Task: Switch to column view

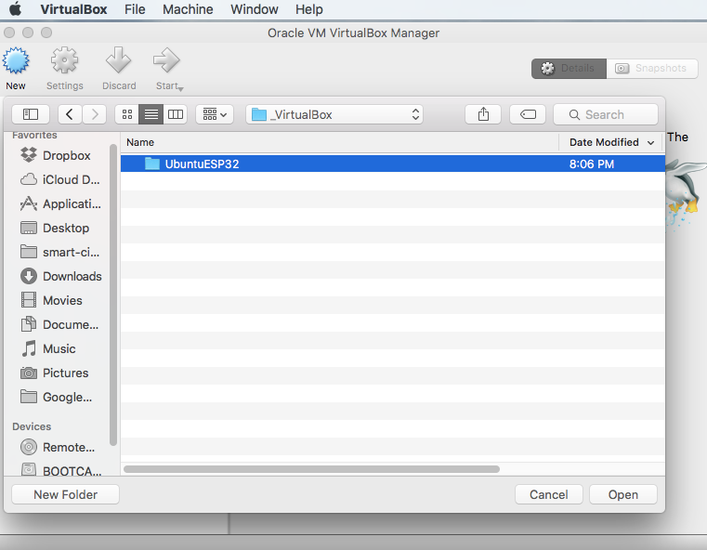Action: pyautogui.click(x=176, y=114)
